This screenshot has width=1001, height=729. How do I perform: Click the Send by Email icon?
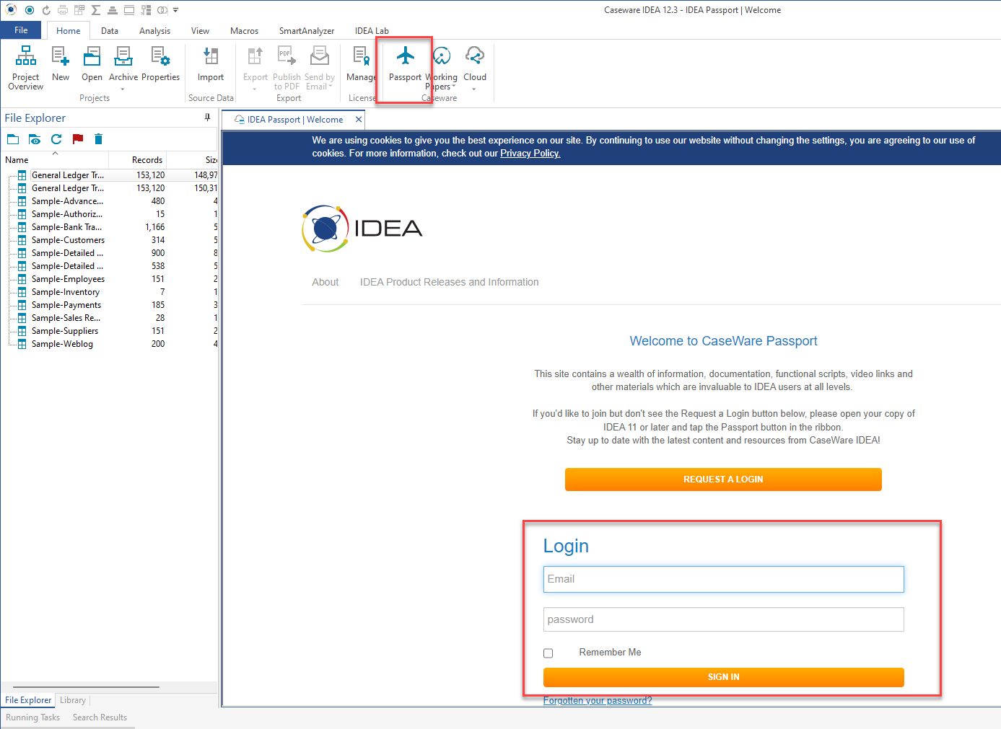[x=320, y=56]
